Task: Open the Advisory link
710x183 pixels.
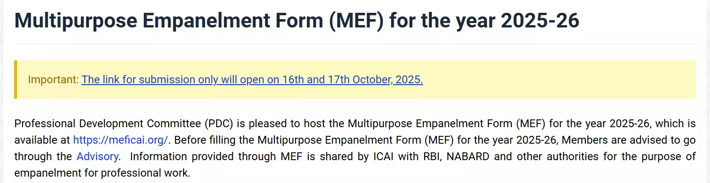Action: tap(97, 156)
